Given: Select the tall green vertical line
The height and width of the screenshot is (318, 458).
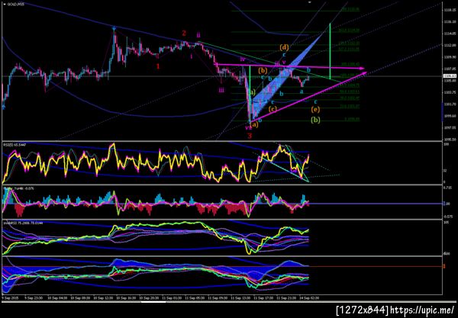Looking at the screenshot, I should pos(330,51).
